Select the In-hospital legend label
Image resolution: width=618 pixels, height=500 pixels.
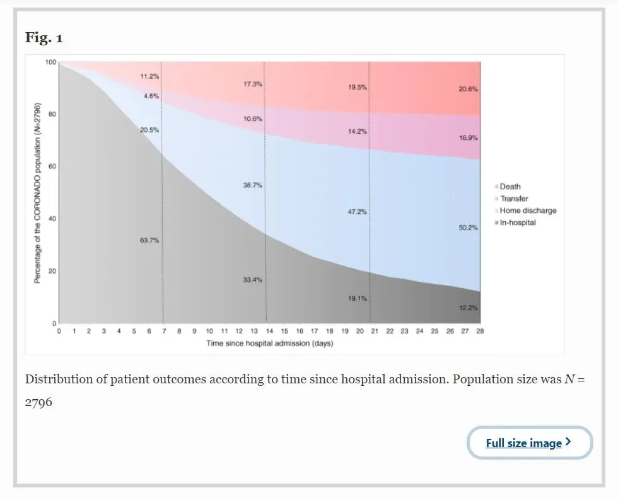518,223
